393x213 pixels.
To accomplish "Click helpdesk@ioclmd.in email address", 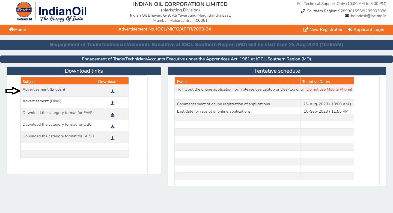I will pos(368,16).
